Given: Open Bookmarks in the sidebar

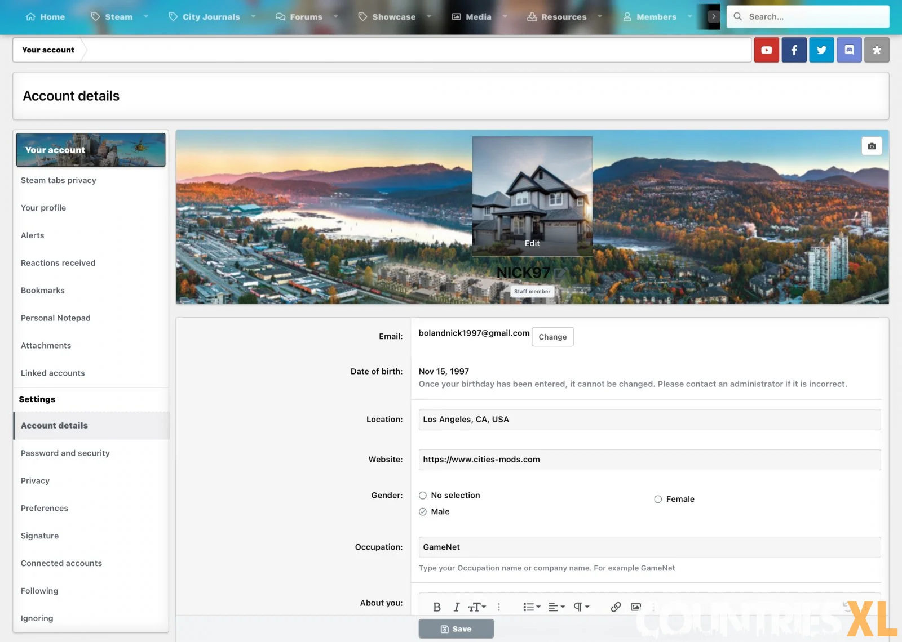Looking at the screenshot, I should [x=43, y=291].
